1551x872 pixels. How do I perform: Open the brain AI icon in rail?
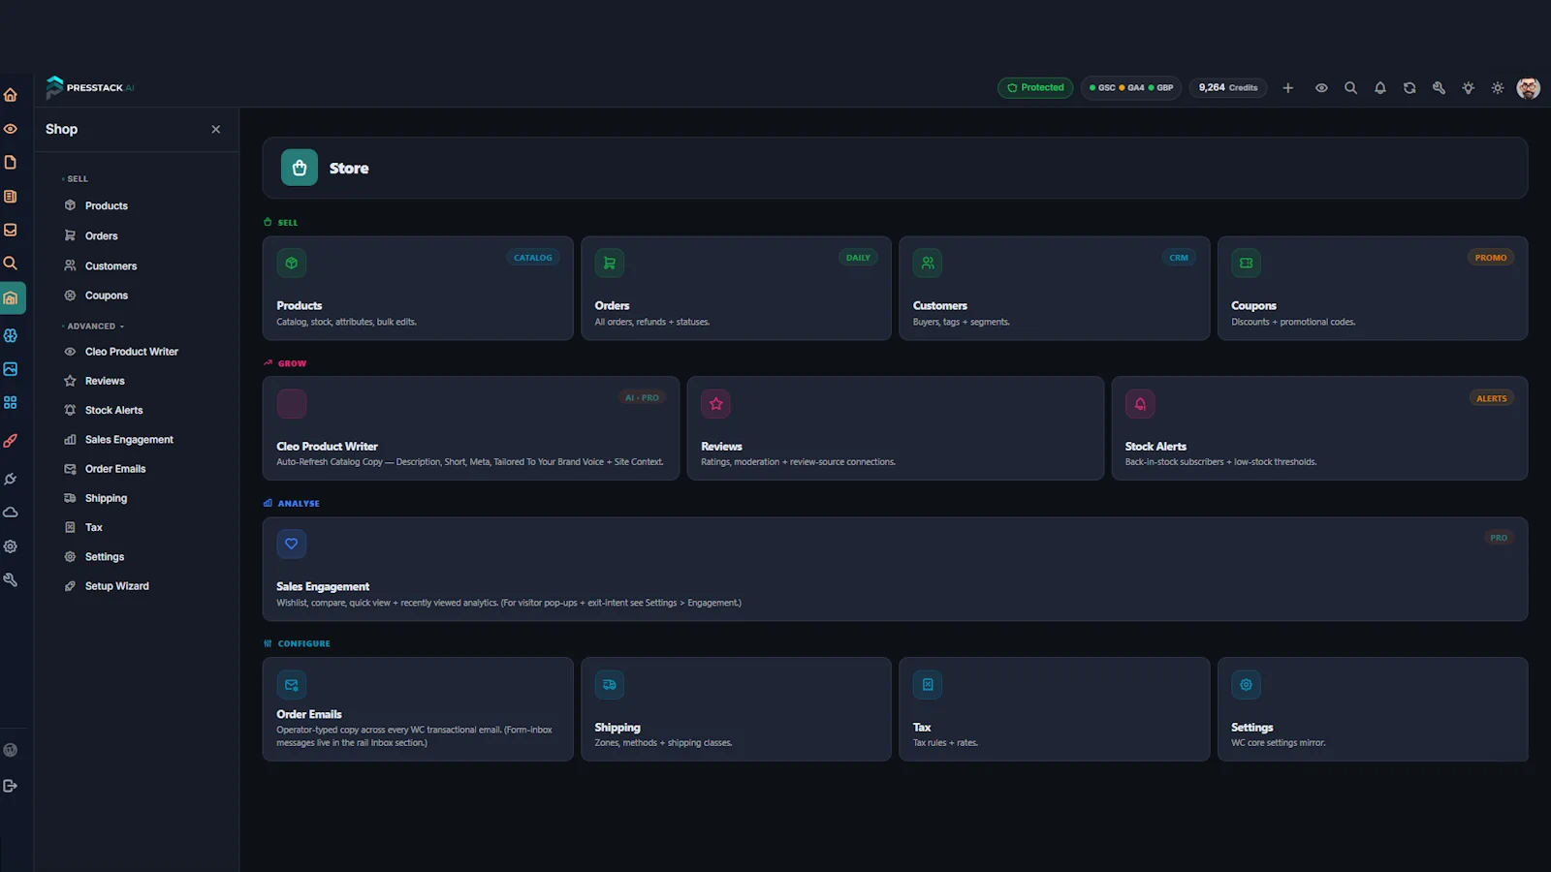(11, 335)
